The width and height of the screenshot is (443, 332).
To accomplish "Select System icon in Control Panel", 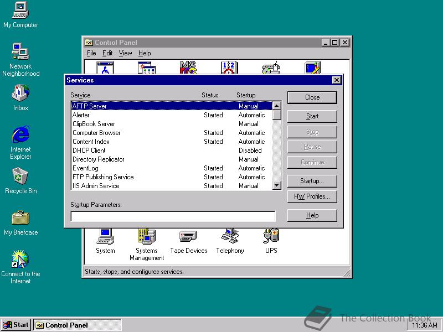I will (105, 241).
